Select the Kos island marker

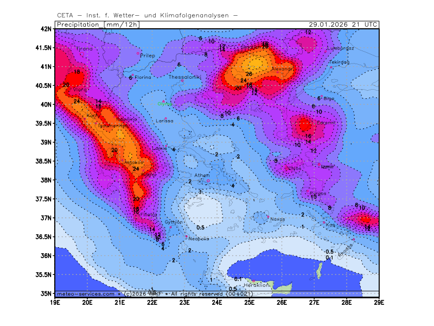pyautogui.click(x=324, y=222)
